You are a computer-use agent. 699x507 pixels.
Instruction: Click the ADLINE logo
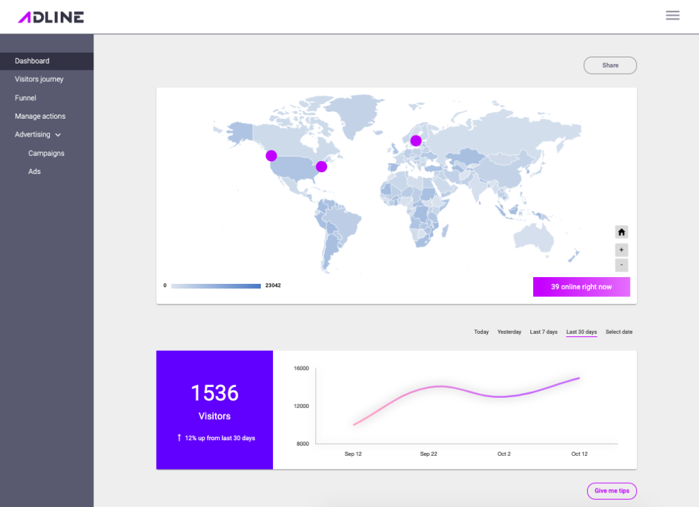51,17
